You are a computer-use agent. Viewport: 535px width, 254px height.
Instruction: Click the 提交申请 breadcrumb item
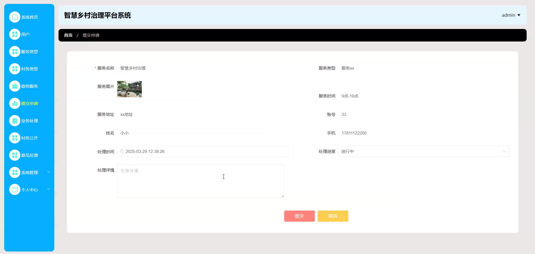(91, 35)
